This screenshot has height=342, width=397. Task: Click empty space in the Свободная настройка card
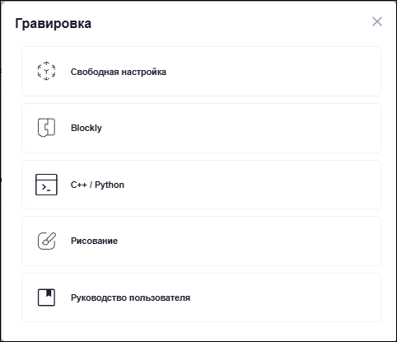pyautogui.click(x=272, y=72)
